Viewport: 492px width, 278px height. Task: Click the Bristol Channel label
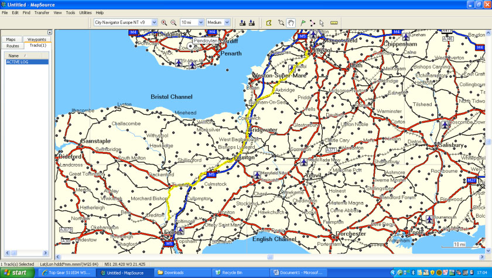pyautogui.click(x=171, y=97)
